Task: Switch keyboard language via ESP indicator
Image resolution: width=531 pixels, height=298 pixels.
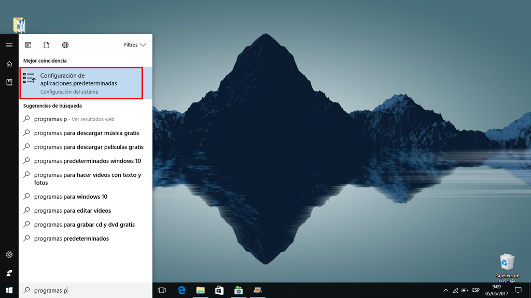Action: (475, 291)
